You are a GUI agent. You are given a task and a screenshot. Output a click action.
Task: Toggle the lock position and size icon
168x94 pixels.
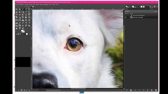[130, 13]
